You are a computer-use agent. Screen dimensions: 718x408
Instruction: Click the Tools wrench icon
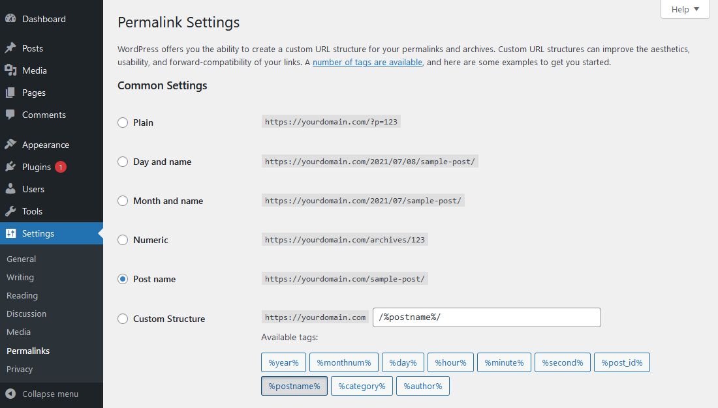pos(10,211)
